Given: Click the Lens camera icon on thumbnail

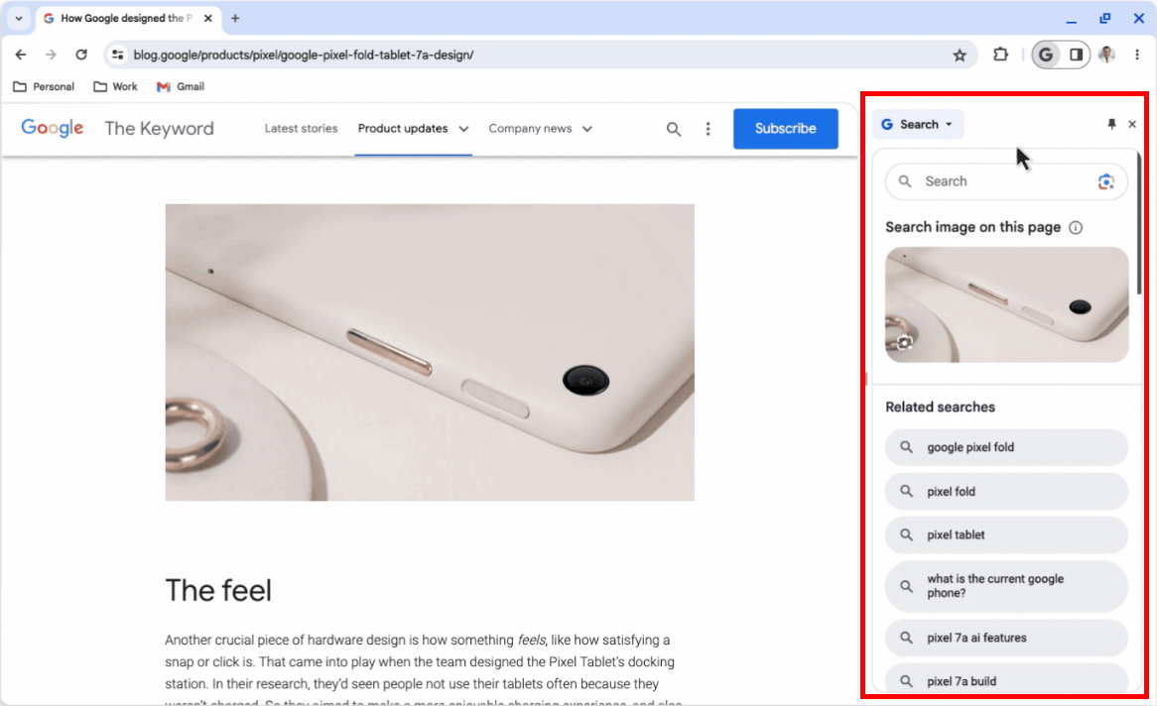Looking at the screenshot, I should 905,341.
